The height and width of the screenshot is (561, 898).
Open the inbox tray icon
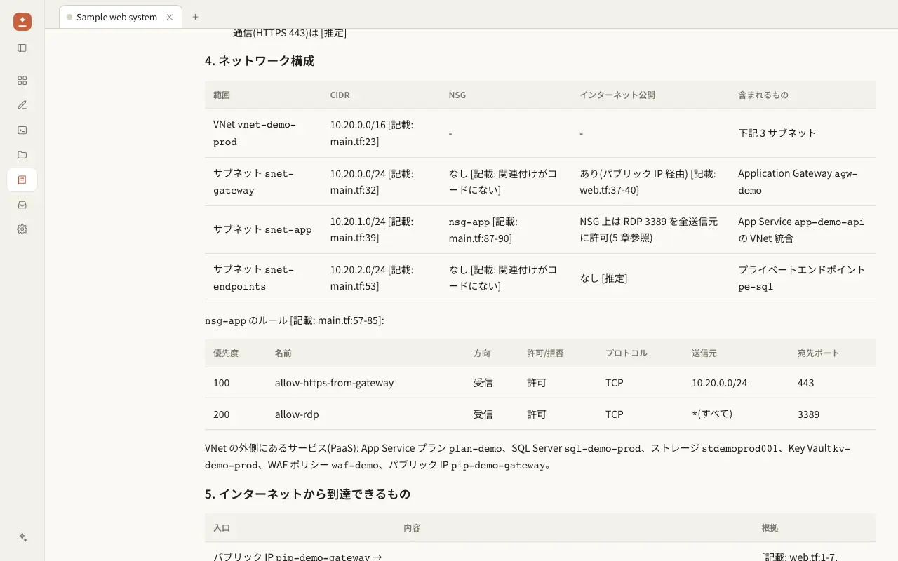point(22,205)
